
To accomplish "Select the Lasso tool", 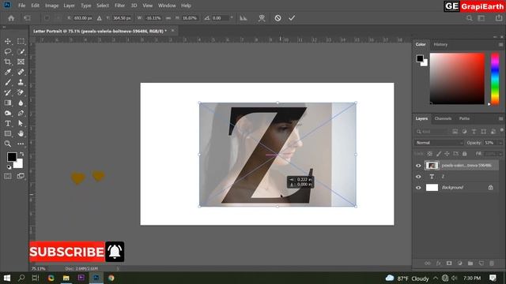I will coord(8,51).
